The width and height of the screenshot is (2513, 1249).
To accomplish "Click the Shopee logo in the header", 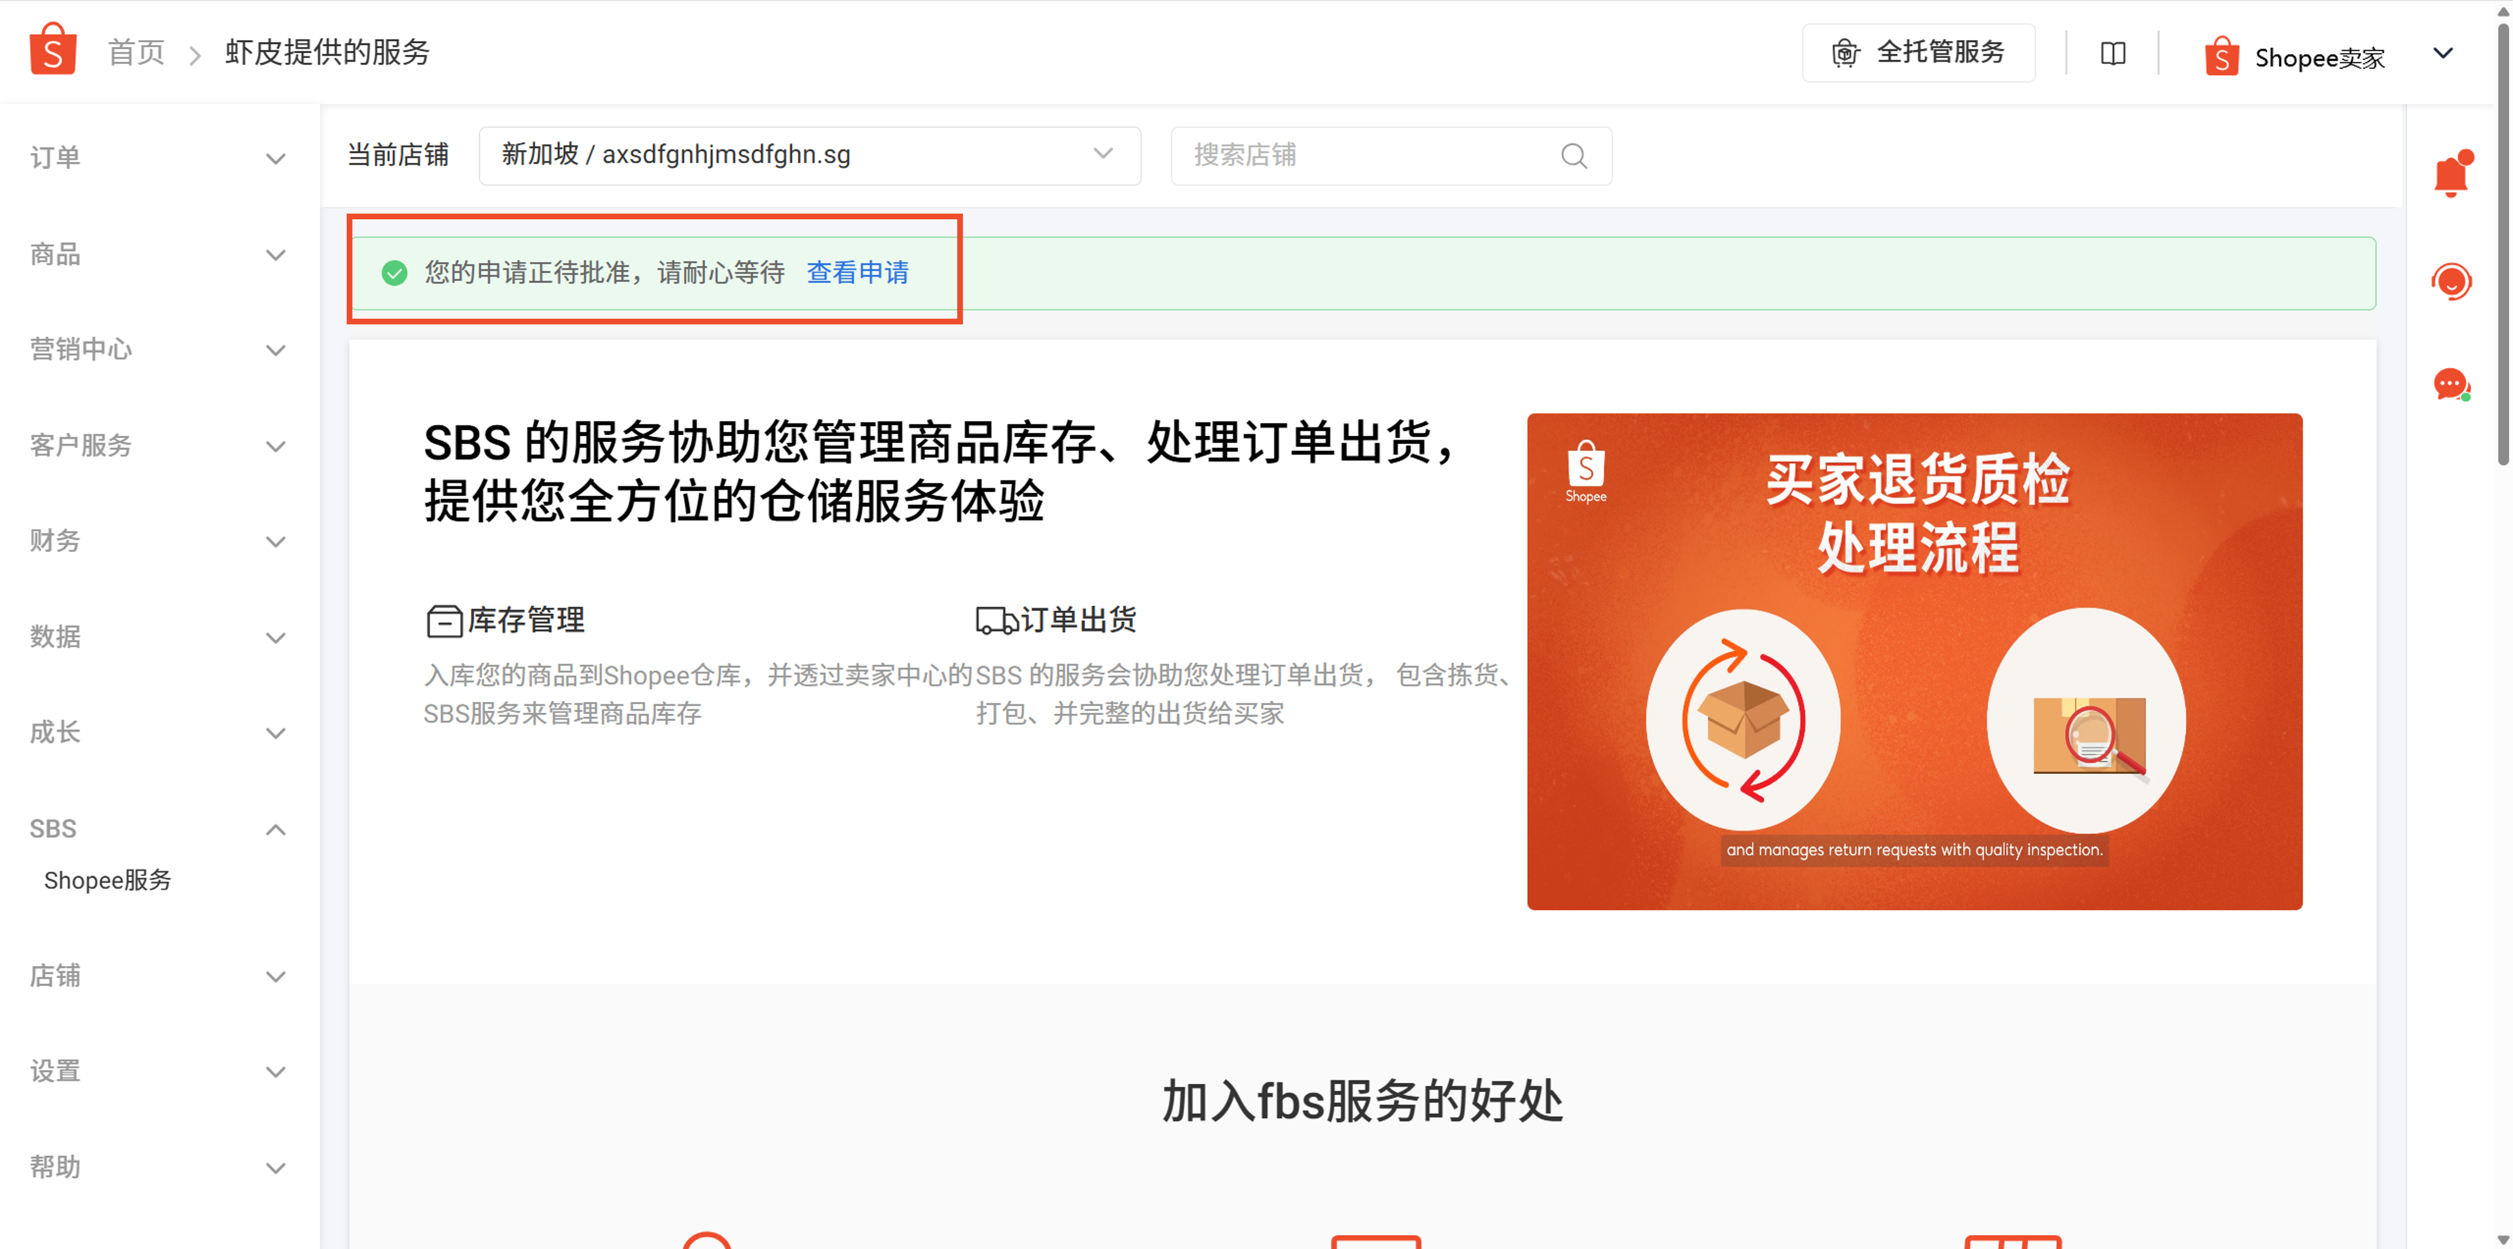I will (53, 50).
